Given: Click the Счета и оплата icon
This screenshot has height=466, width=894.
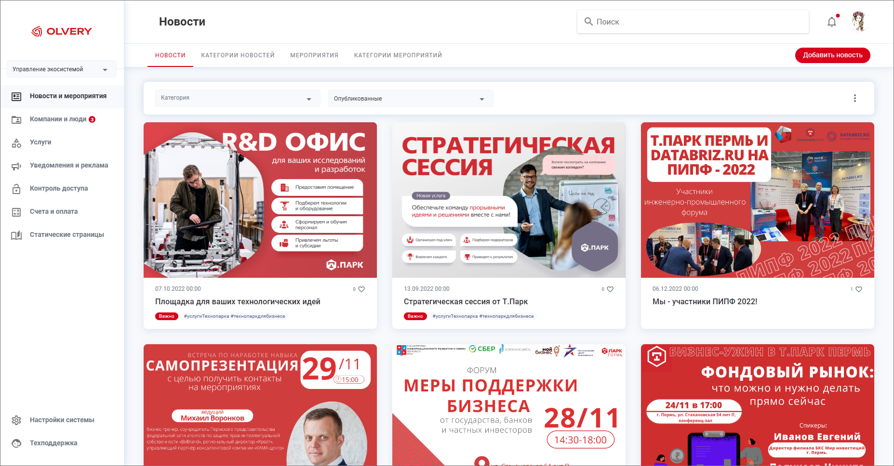Looking at the screenshot, I should point(16,212).
